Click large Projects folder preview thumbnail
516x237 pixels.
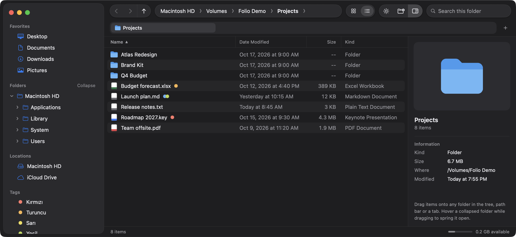pyautogui.click(x=462, y=76)
